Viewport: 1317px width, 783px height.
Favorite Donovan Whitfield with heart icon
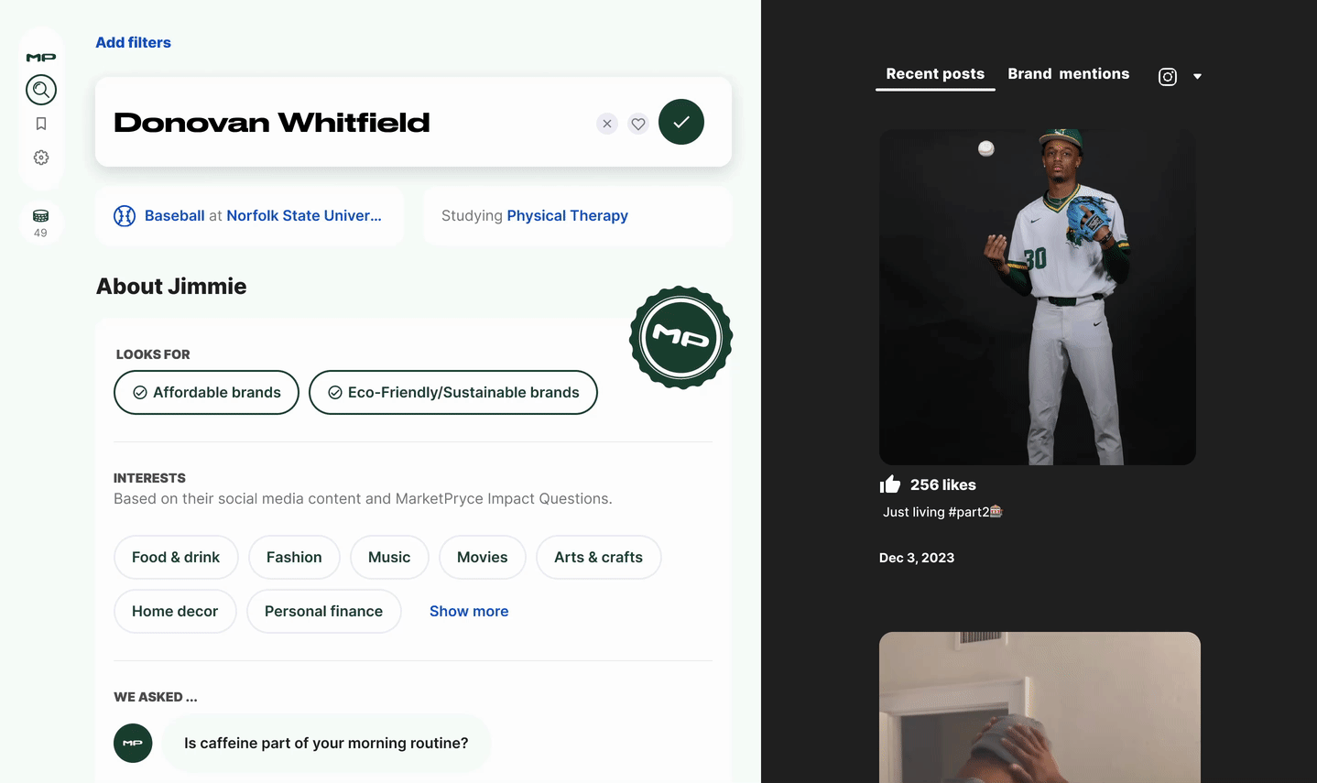(638, 124)
